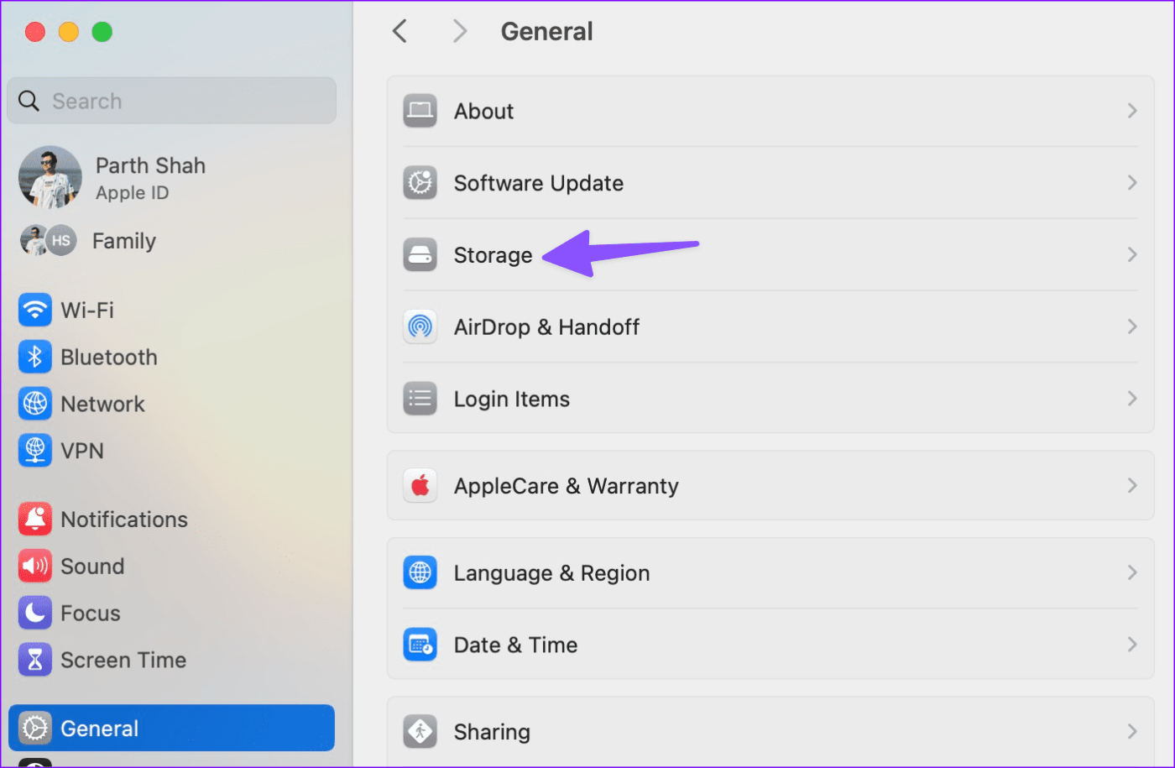This screenshot has width=1175, height=768.
Task: Open Screen Time label in sidebar
Action: coord(123,661)
